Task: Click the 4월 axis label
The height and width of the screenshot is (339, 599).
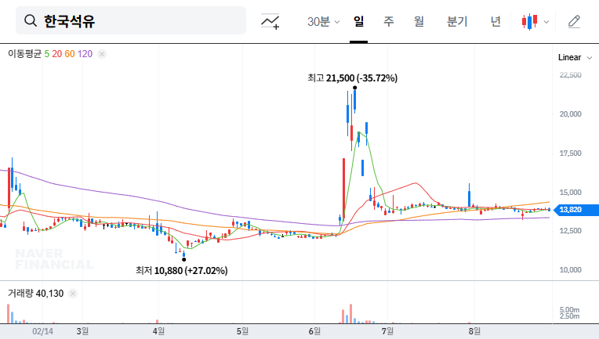Action: pyautogui.click(x=158, y=331)
